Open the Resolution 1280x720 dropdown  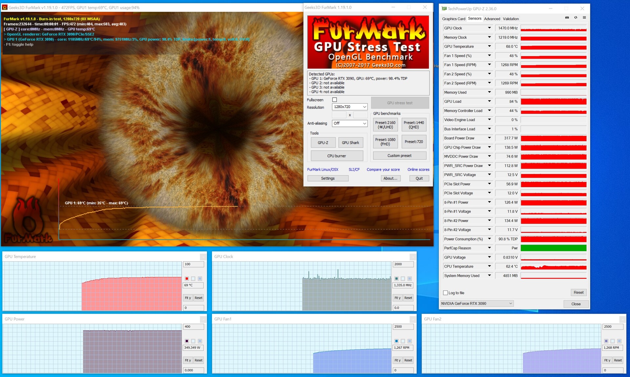point(349,107)
